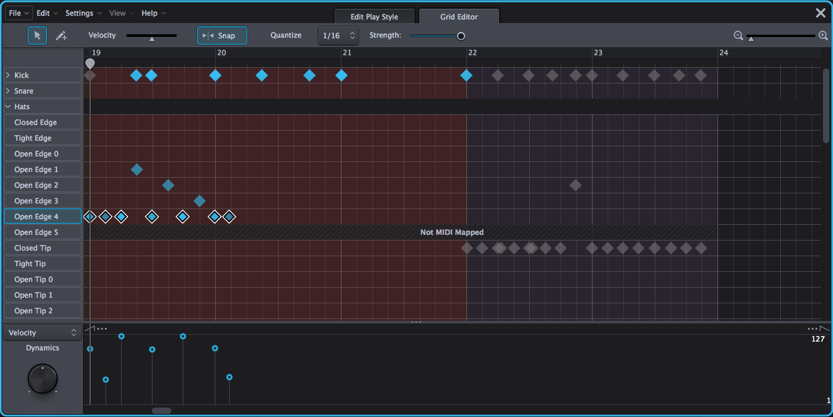
Task: Collapse the Hats group
Action: (7, 106)
